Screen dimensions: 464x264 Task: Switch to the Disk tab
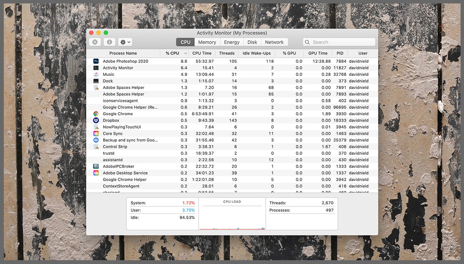252,42
